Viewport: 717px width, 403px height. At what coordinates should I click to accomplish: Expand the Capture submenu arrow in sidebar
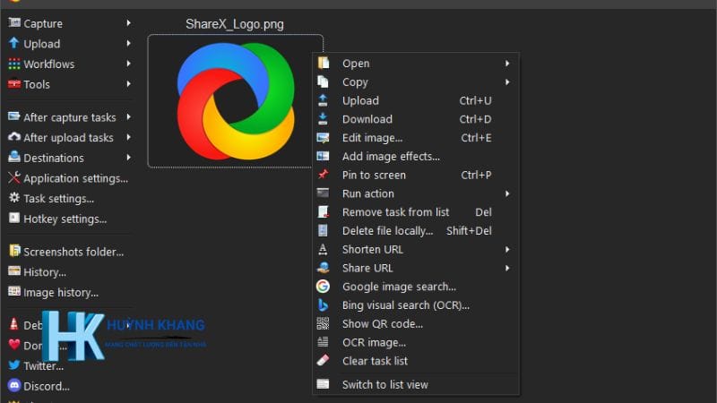click(x=128, y=23)
